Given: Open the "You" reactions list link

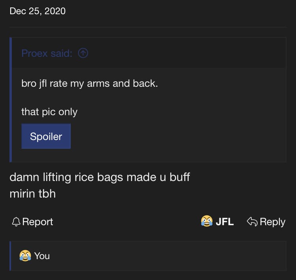Looking at the screenshot, I should coord(42,256).
